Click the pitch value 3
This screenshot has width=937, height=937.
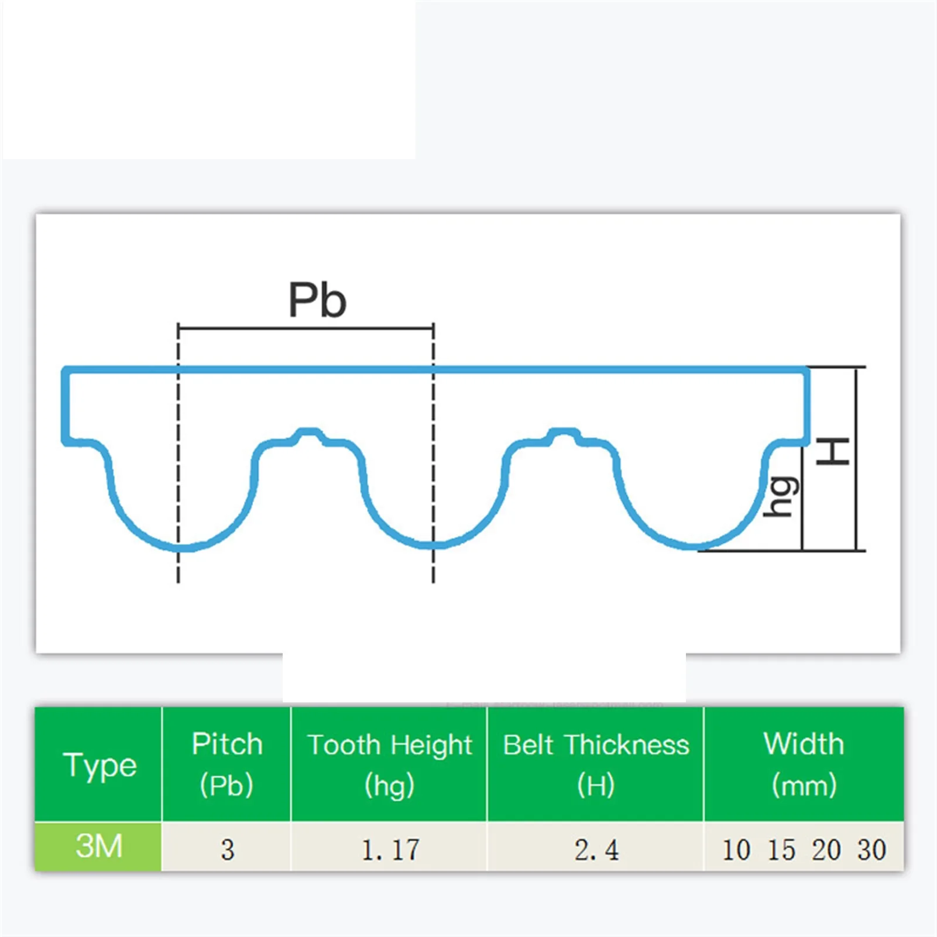pos(228,850)
